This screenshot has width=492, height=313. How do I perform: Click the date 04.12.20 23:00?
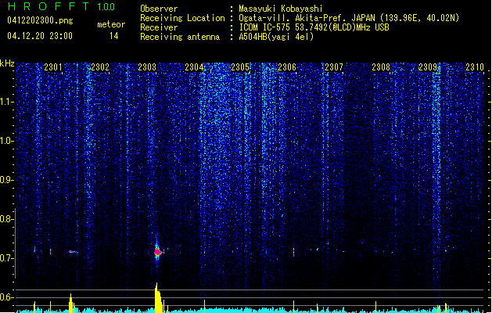40,36
